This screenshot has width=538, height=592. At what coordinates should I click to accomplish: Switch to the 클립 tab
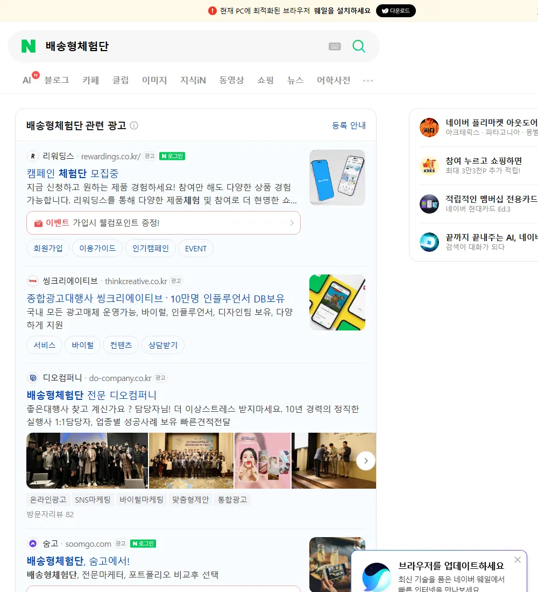click(121, 80)
